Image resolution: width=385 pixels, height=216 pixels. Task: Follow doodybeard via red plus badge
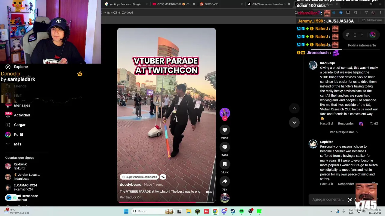(x=225, y=118)
